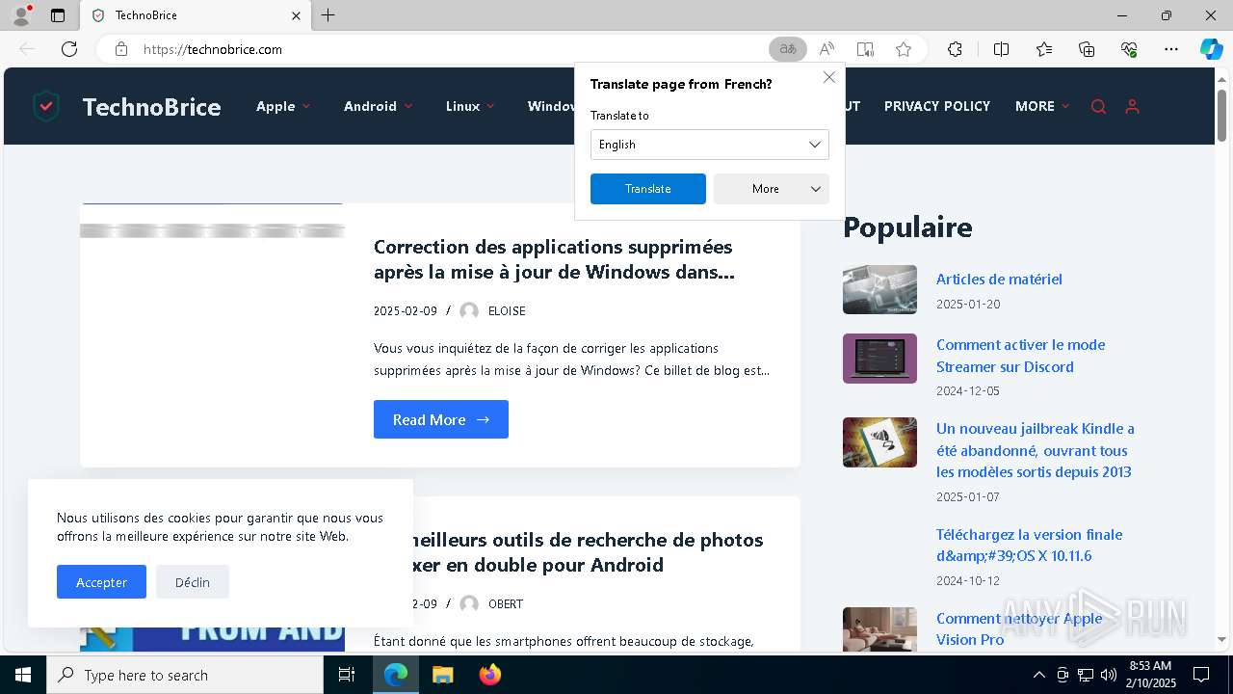The width and height of the screenshot is (1233, 694).
Task: Open the Translate to language dropdown
Action: (710, 145)
